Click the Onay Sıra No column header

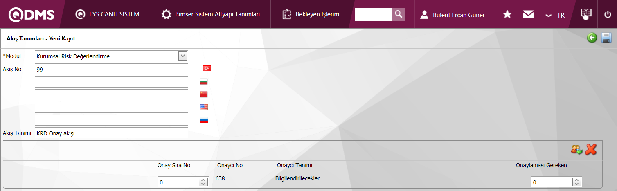174,165
